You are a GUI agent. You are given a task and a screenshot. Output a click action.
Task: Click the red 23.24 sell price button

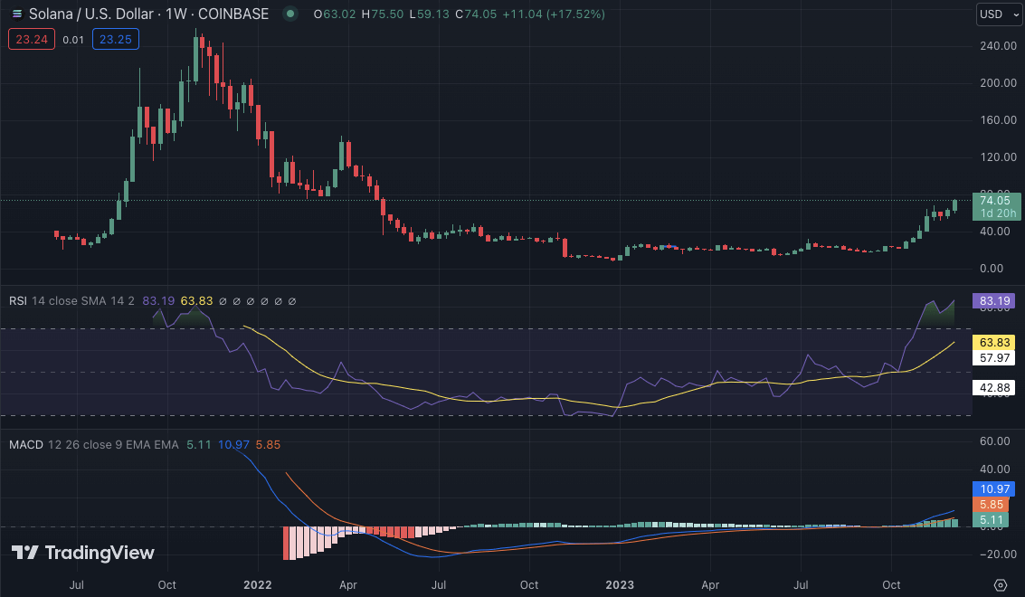point(32,40)
